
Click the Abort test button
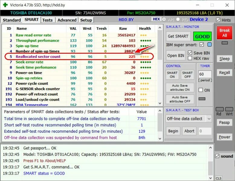tap(189, 131)
